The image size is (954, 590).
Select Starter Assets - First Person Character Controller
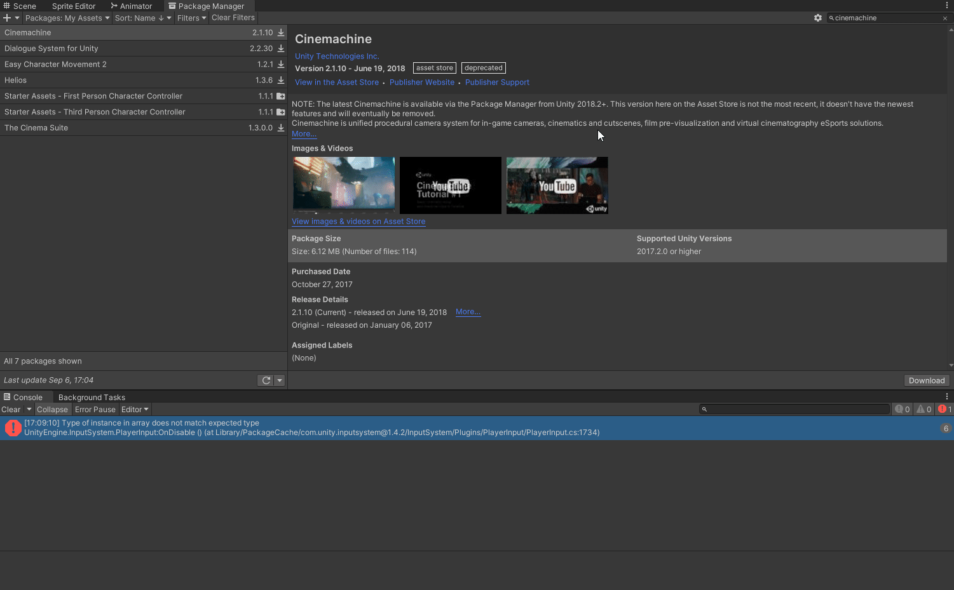[x=144, y=96]
